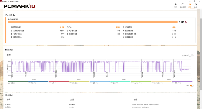Click the Productivity score 5 591
The image size is (202, 109).
(x=118, y=27)
